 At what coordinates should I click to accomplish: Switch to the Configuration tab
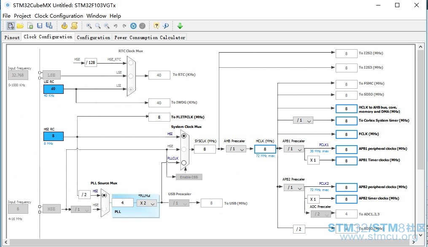[93, 37]
